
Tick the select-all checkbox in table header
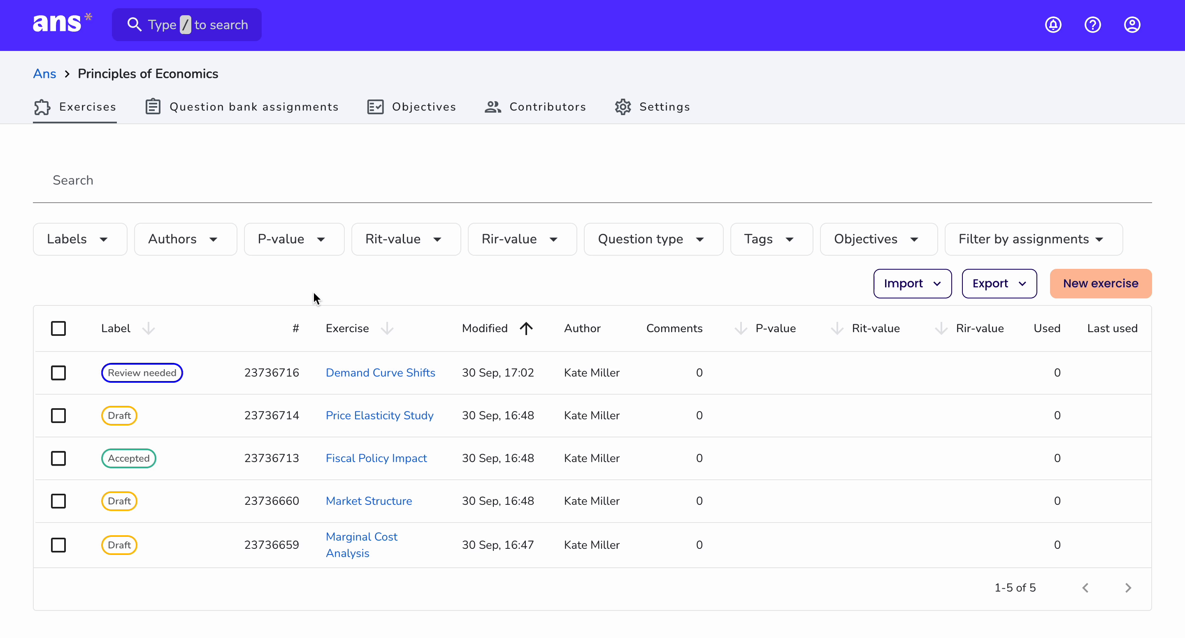pos(58,328)
